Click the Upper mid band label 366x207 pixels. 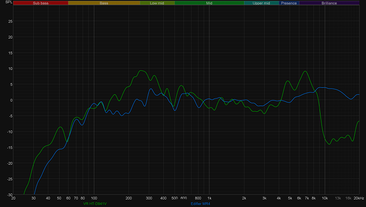click(261, 3)
